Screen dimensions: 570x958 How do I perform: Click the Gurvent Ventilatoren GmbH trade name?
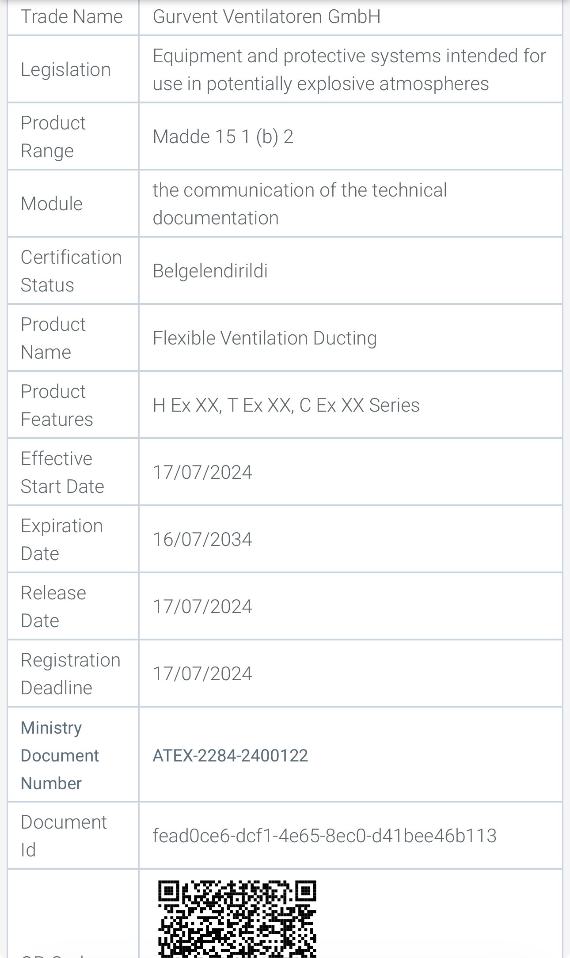click(266, 17)
